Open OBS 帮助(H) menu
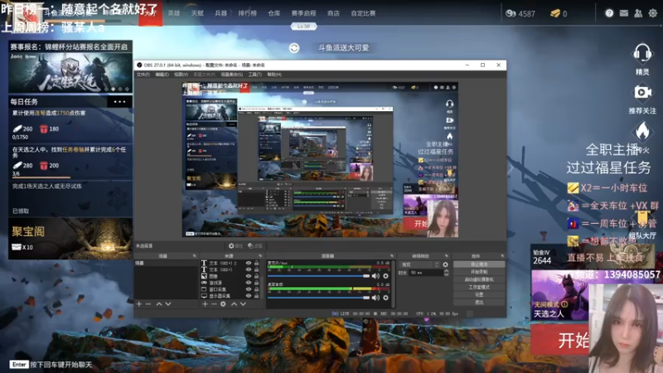 pos(274,75)
